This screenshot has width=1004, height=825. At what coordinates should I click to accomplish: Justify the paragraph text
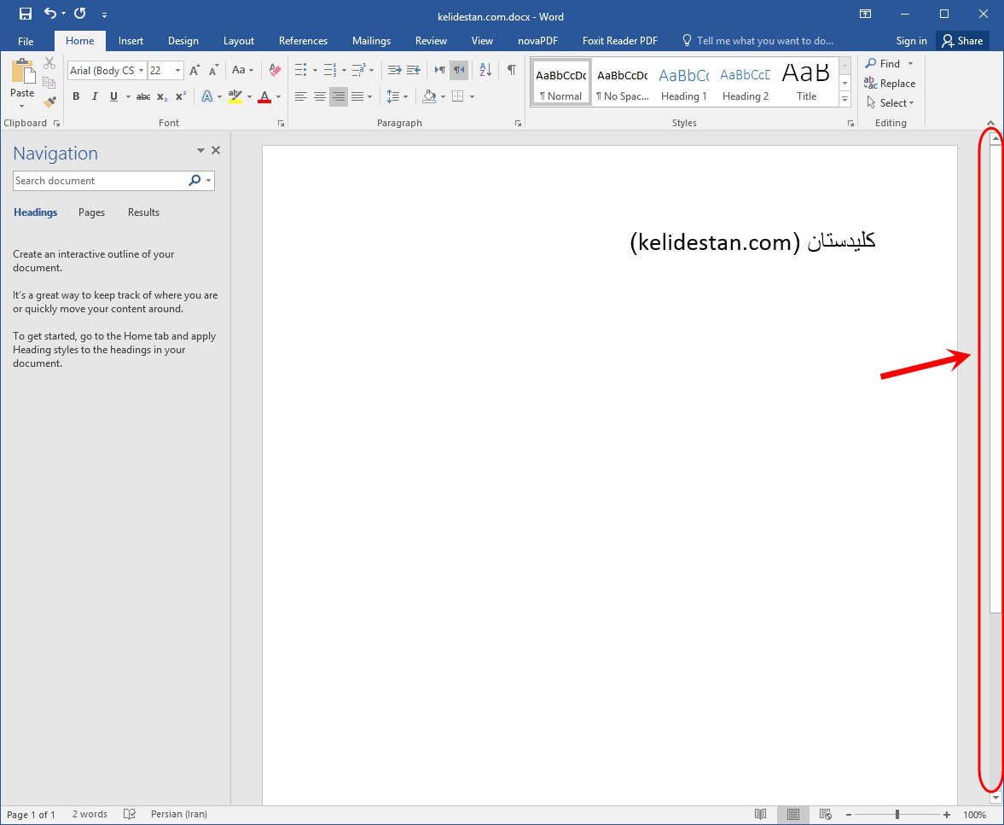pyautogui.click(x=357, y=96)
